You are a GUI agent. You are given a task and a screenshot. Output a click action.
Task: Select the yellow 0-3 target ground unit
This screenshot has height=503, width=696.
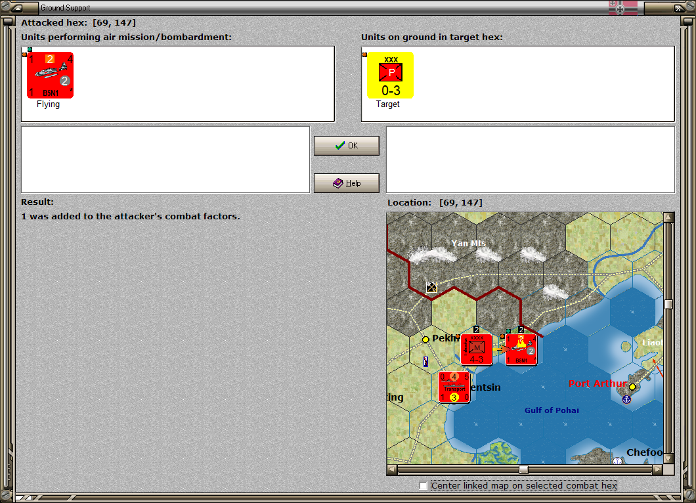390,75
